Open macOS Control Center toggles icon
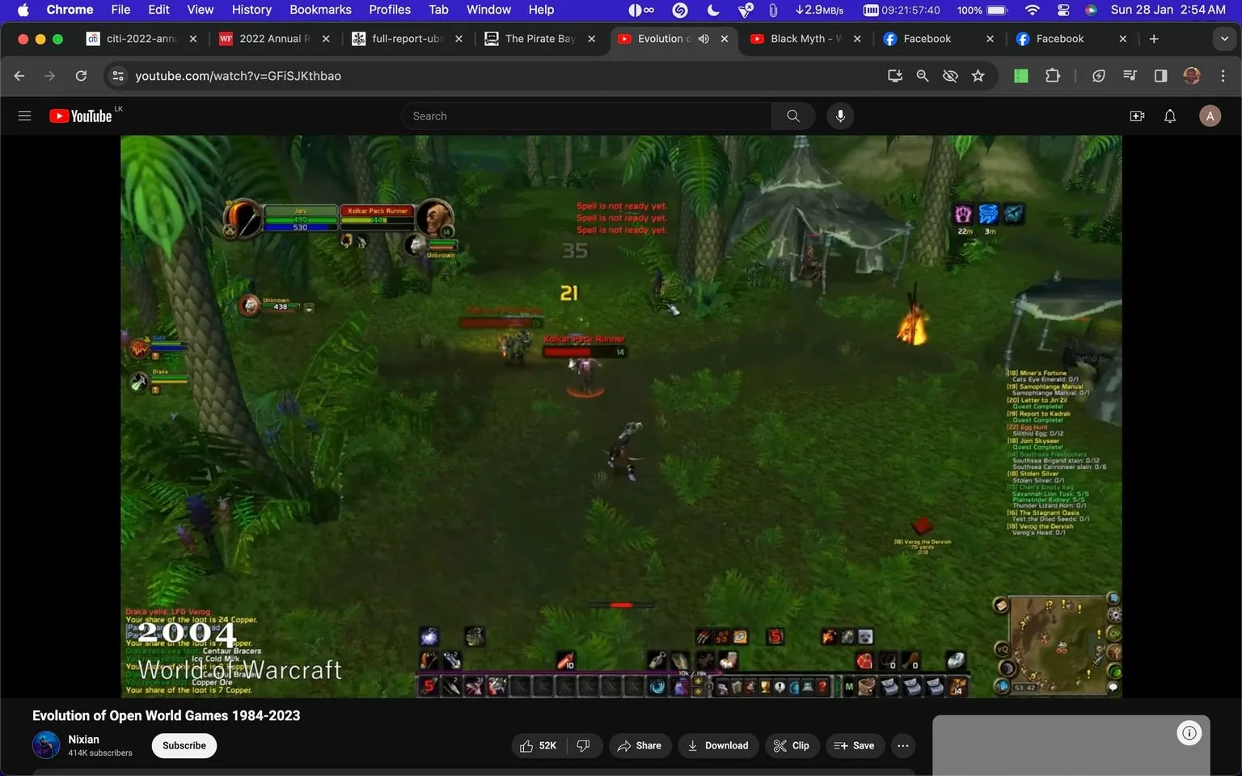Viewport: 1242px width, 776px height. click(x=1063, y=10)
